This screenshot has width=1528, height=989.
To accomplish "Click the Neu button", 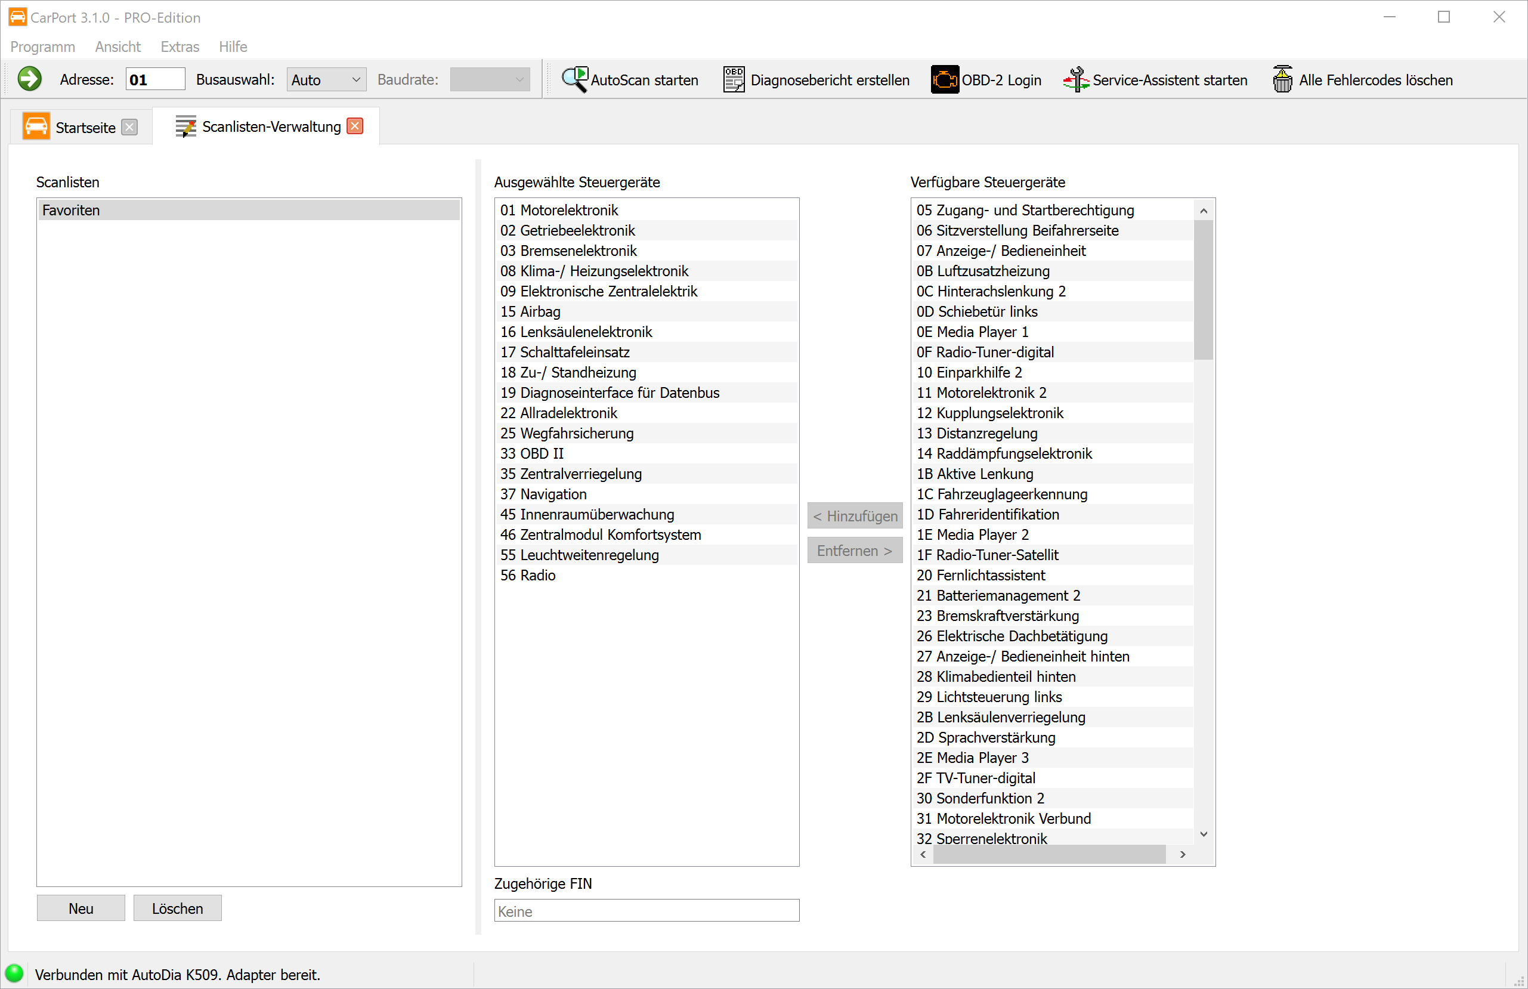I will [x=81, y=908].
